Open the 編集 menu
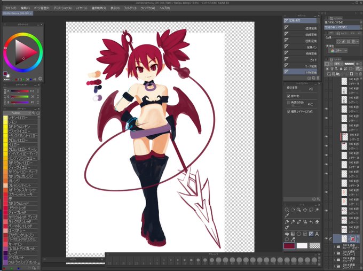The height and width of the screenshot is (271, 363). click(25, 8)
